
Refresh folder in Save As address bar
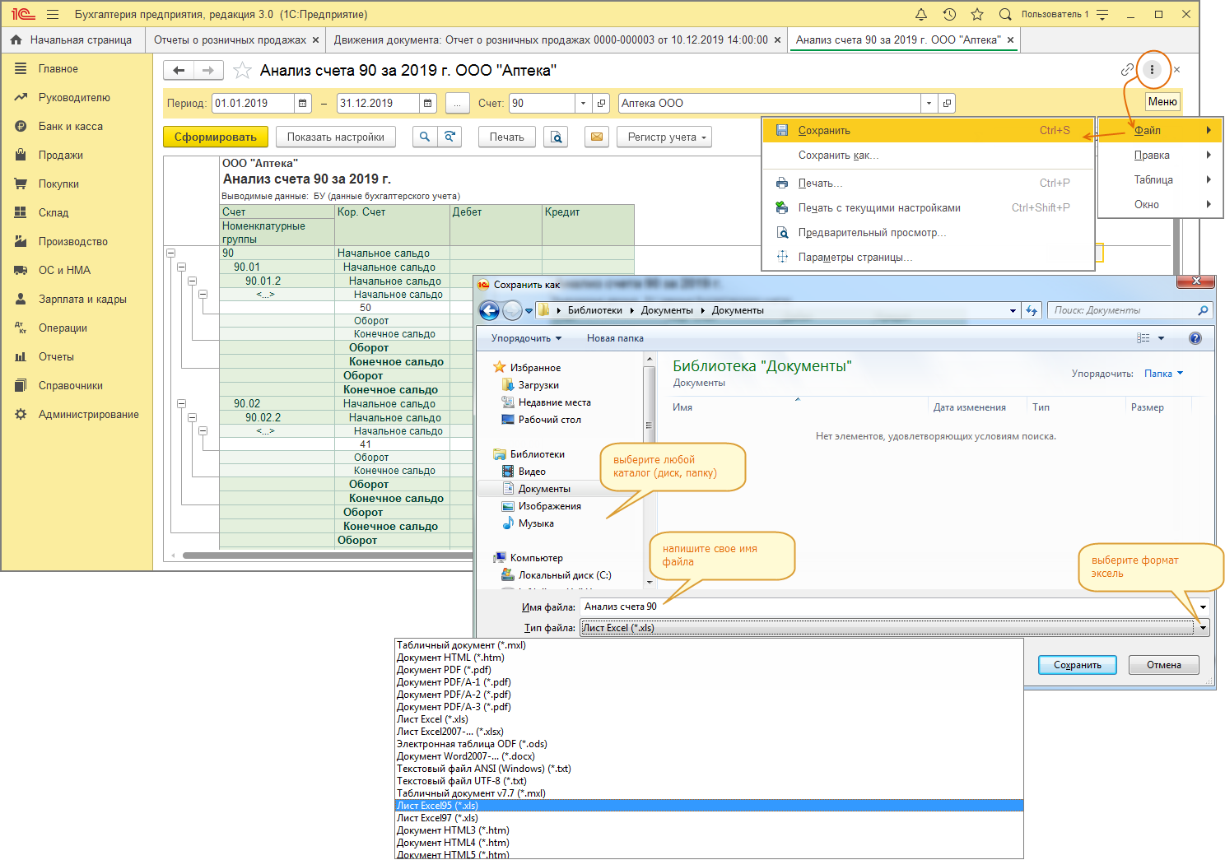1032,310
